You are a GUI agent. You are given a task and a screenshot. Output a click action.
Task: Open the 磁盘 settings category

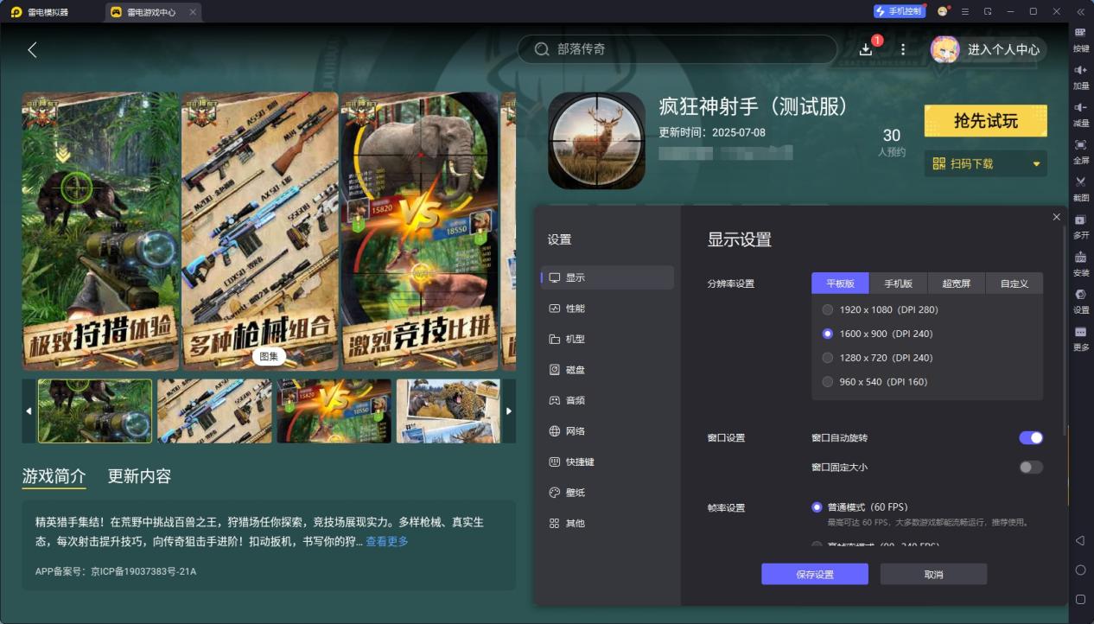pyautogui.click(x=607, y=370)
